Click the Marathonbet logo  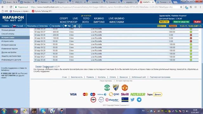(x=13, y=18)
